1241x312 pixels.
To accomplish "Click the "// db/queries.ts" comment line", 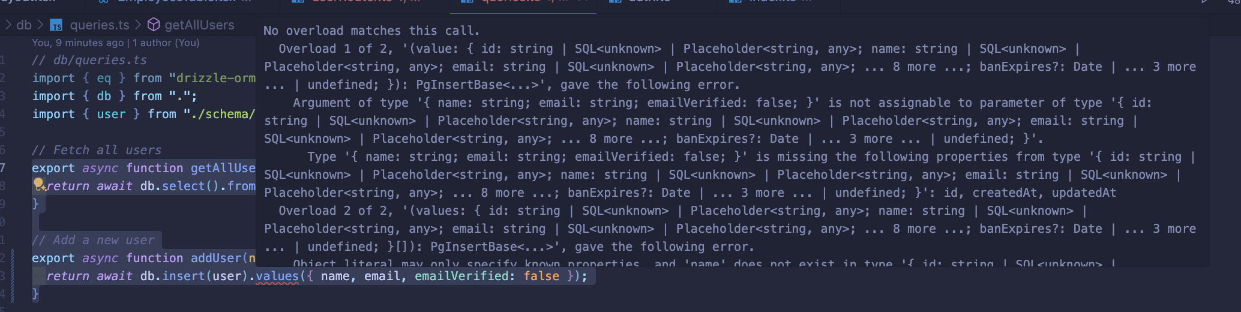I will pyautogui.click(x=89, y=60).
